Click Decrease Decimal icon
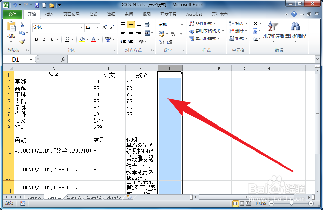Screen dimensions: 323x210 coord(169,42)
